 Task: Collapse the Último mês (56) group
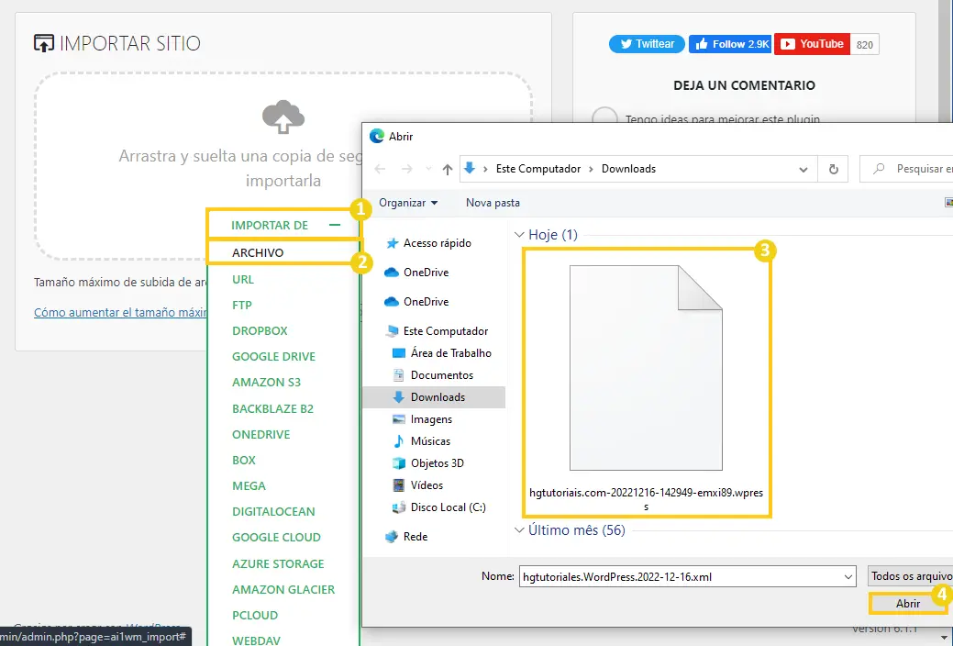click(519, 530)
